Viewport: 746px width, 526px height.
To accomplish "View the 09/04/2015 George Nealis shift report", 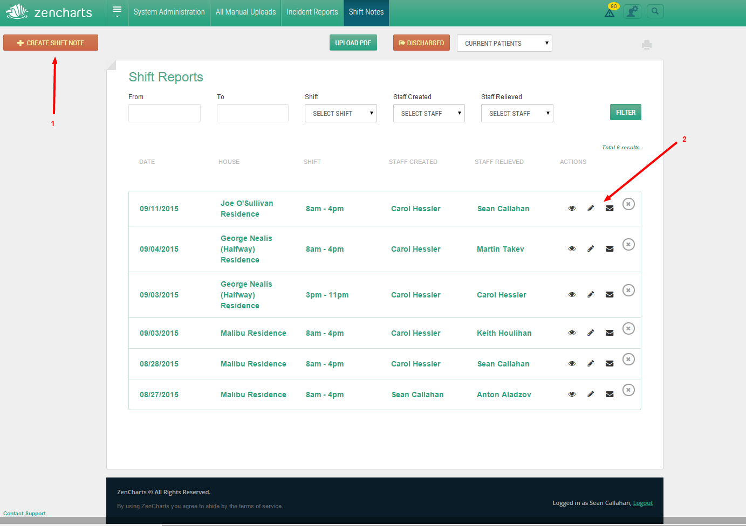I will (572, 249).
